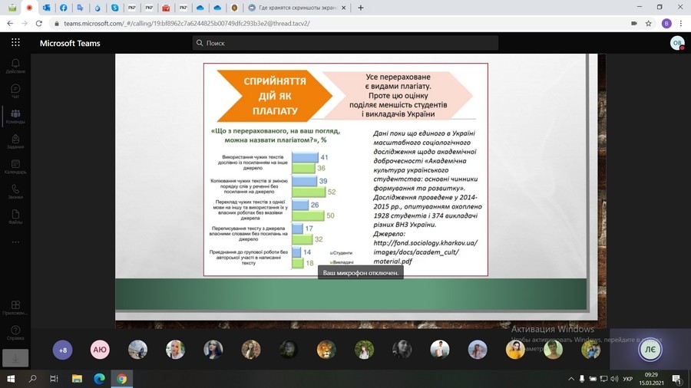Open Chrome's three-dot menu
This screenshot has height=388, width=691.
[x=681, y=23]
